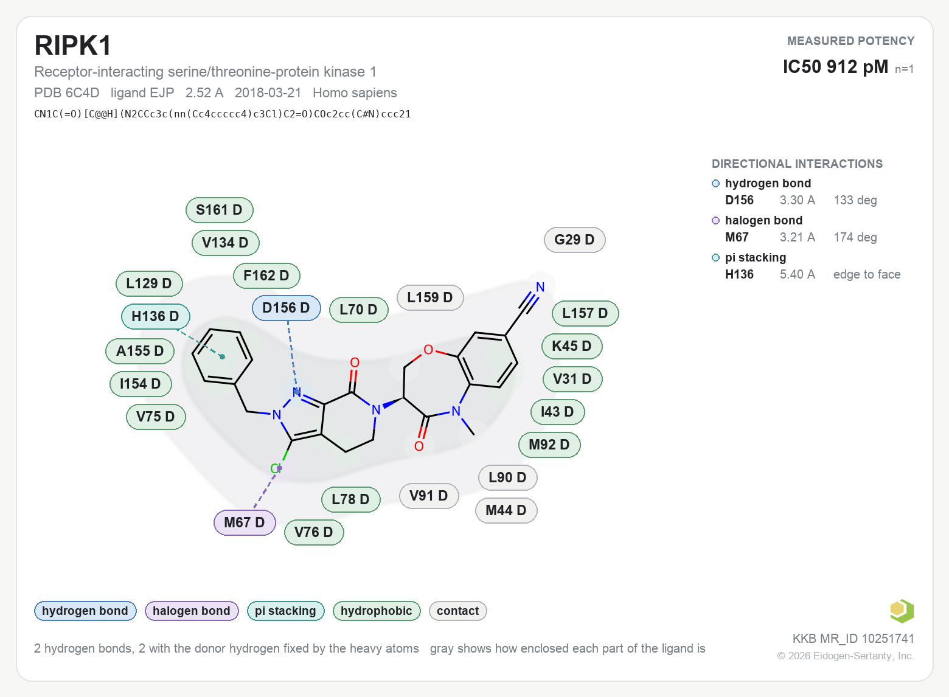Click residue label A155 D
This screenshot has width=949, height=697.
point(141,351)
